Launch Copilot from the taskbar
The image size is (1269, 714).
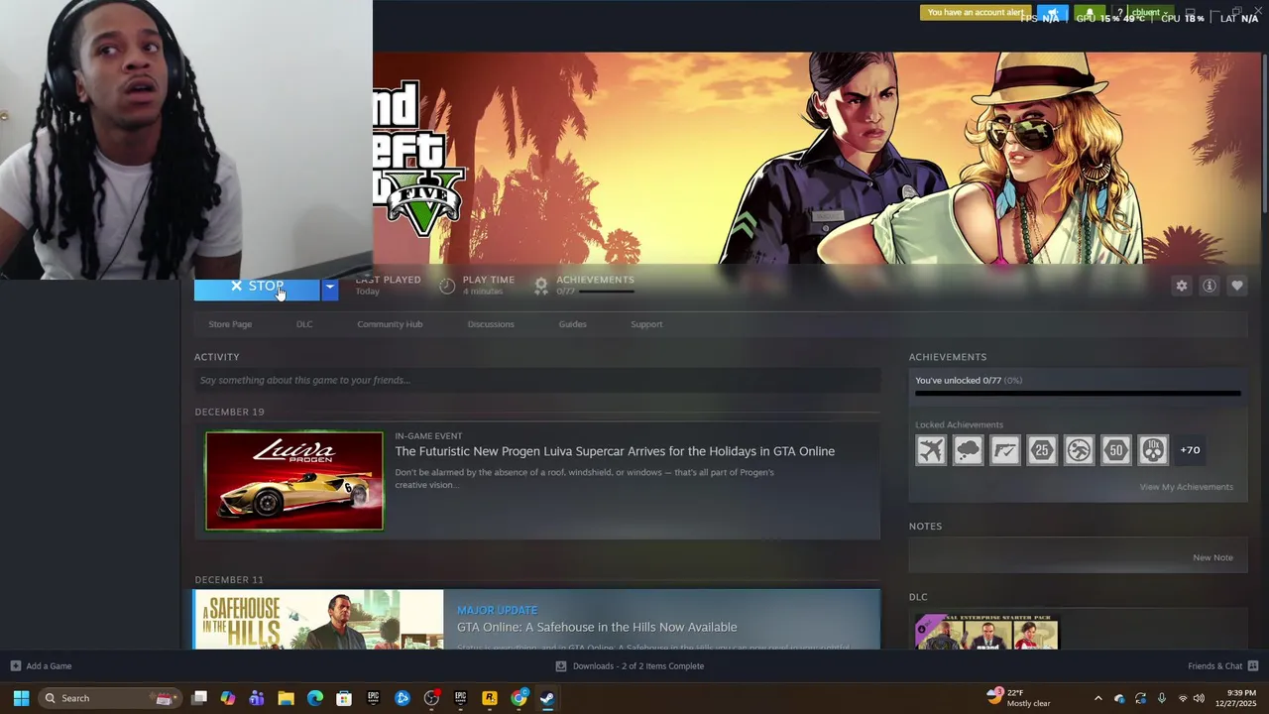pos(228,698)
